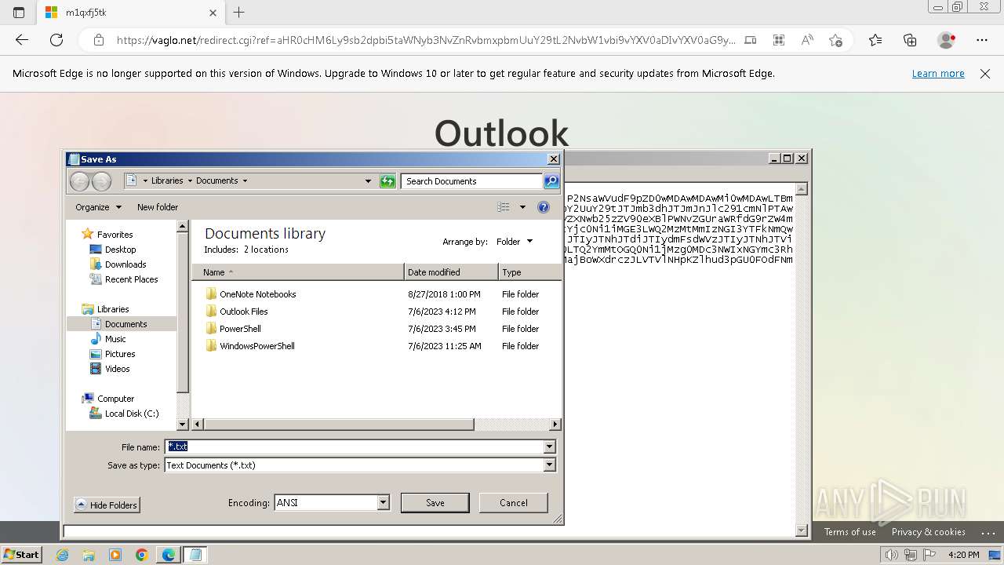Click the Terms of use link
The image size is (1004, 565).
click(x=849, y=532)
